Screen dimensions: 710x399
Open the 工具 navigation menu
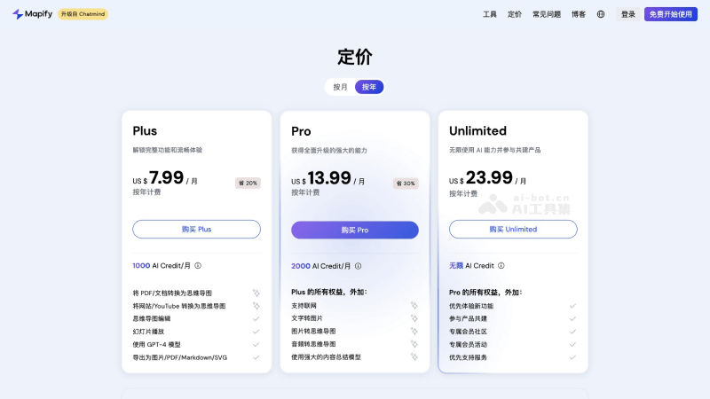pyautogui.click(x=490, y=14)
